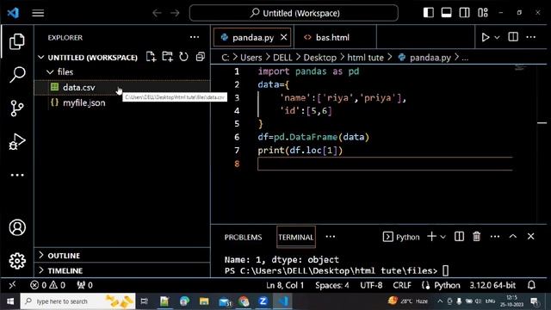551x310 pixels.
Task: Open Zoom from taskbar
Action: pos(263,301)
